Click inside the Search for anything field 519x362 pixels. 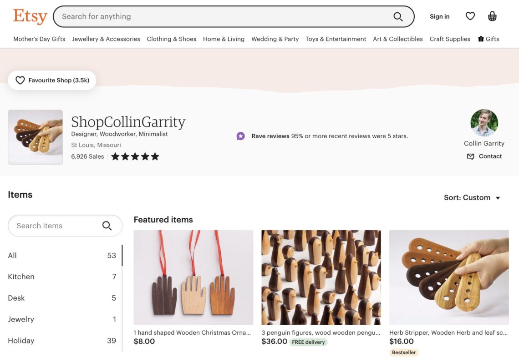coord(182,16)
